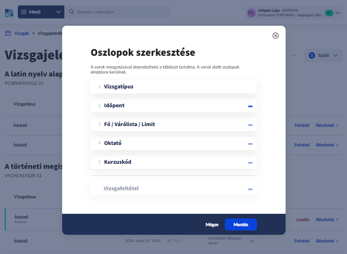Open the three-dot more options menu

point(294,55)
